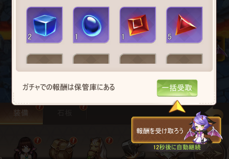Click the fourth empty reward slot
Image resolution: width=229 pixels, height=159 pixels.
point(184,58)
